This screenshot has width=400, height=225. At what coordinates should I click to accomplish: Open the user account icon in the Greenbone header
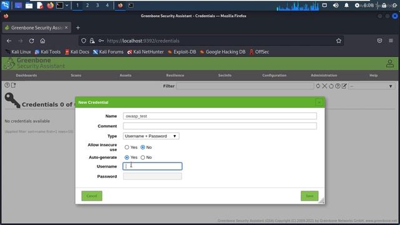[390, 64]
